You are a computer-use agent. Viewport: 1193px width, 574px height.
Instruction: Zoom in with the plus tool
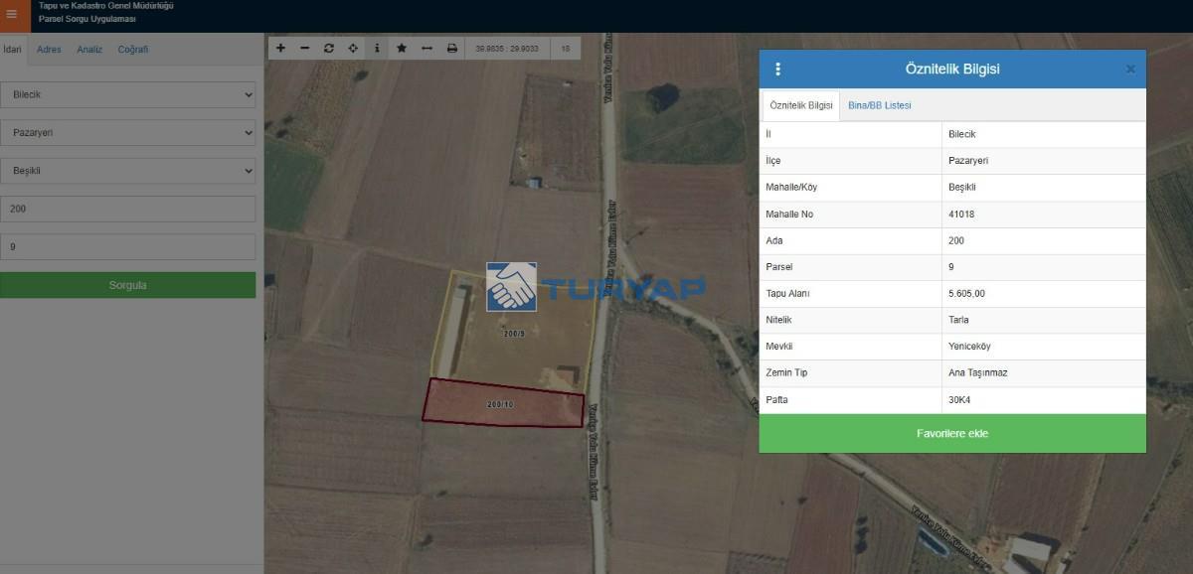280,48
